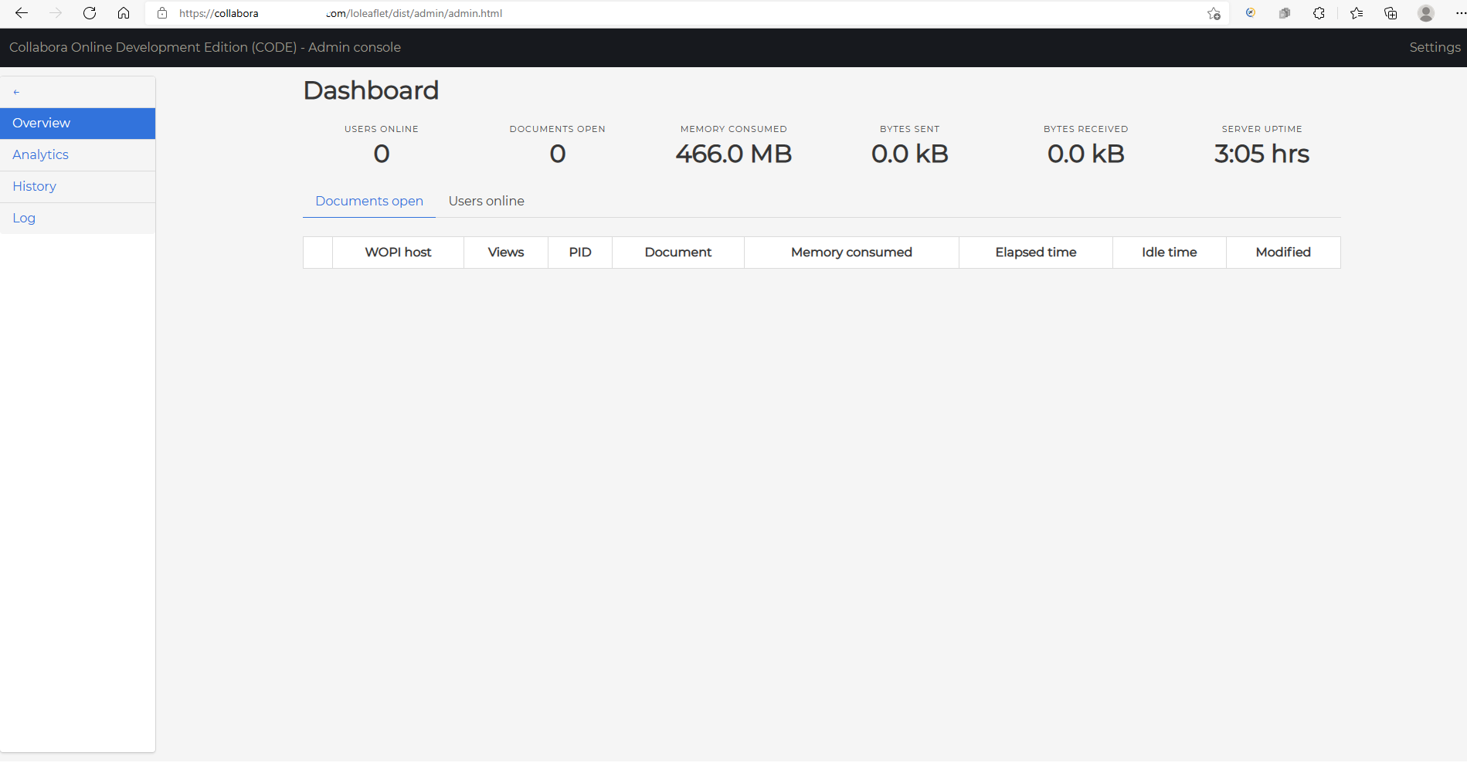Screen dimensions: 1467x763
Task: Click the USERS ONLINE label
Action: (382, 129)
